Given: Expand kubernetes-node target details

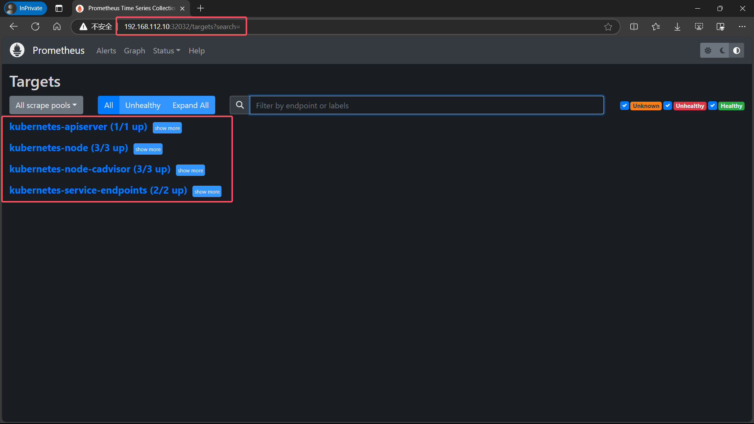Looking at the screenshot, I should coord(148,149).
